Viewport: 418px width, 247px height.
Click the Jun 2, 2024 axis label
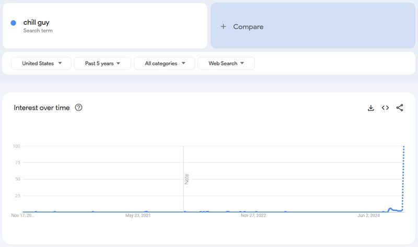click(x=369, y=215)
